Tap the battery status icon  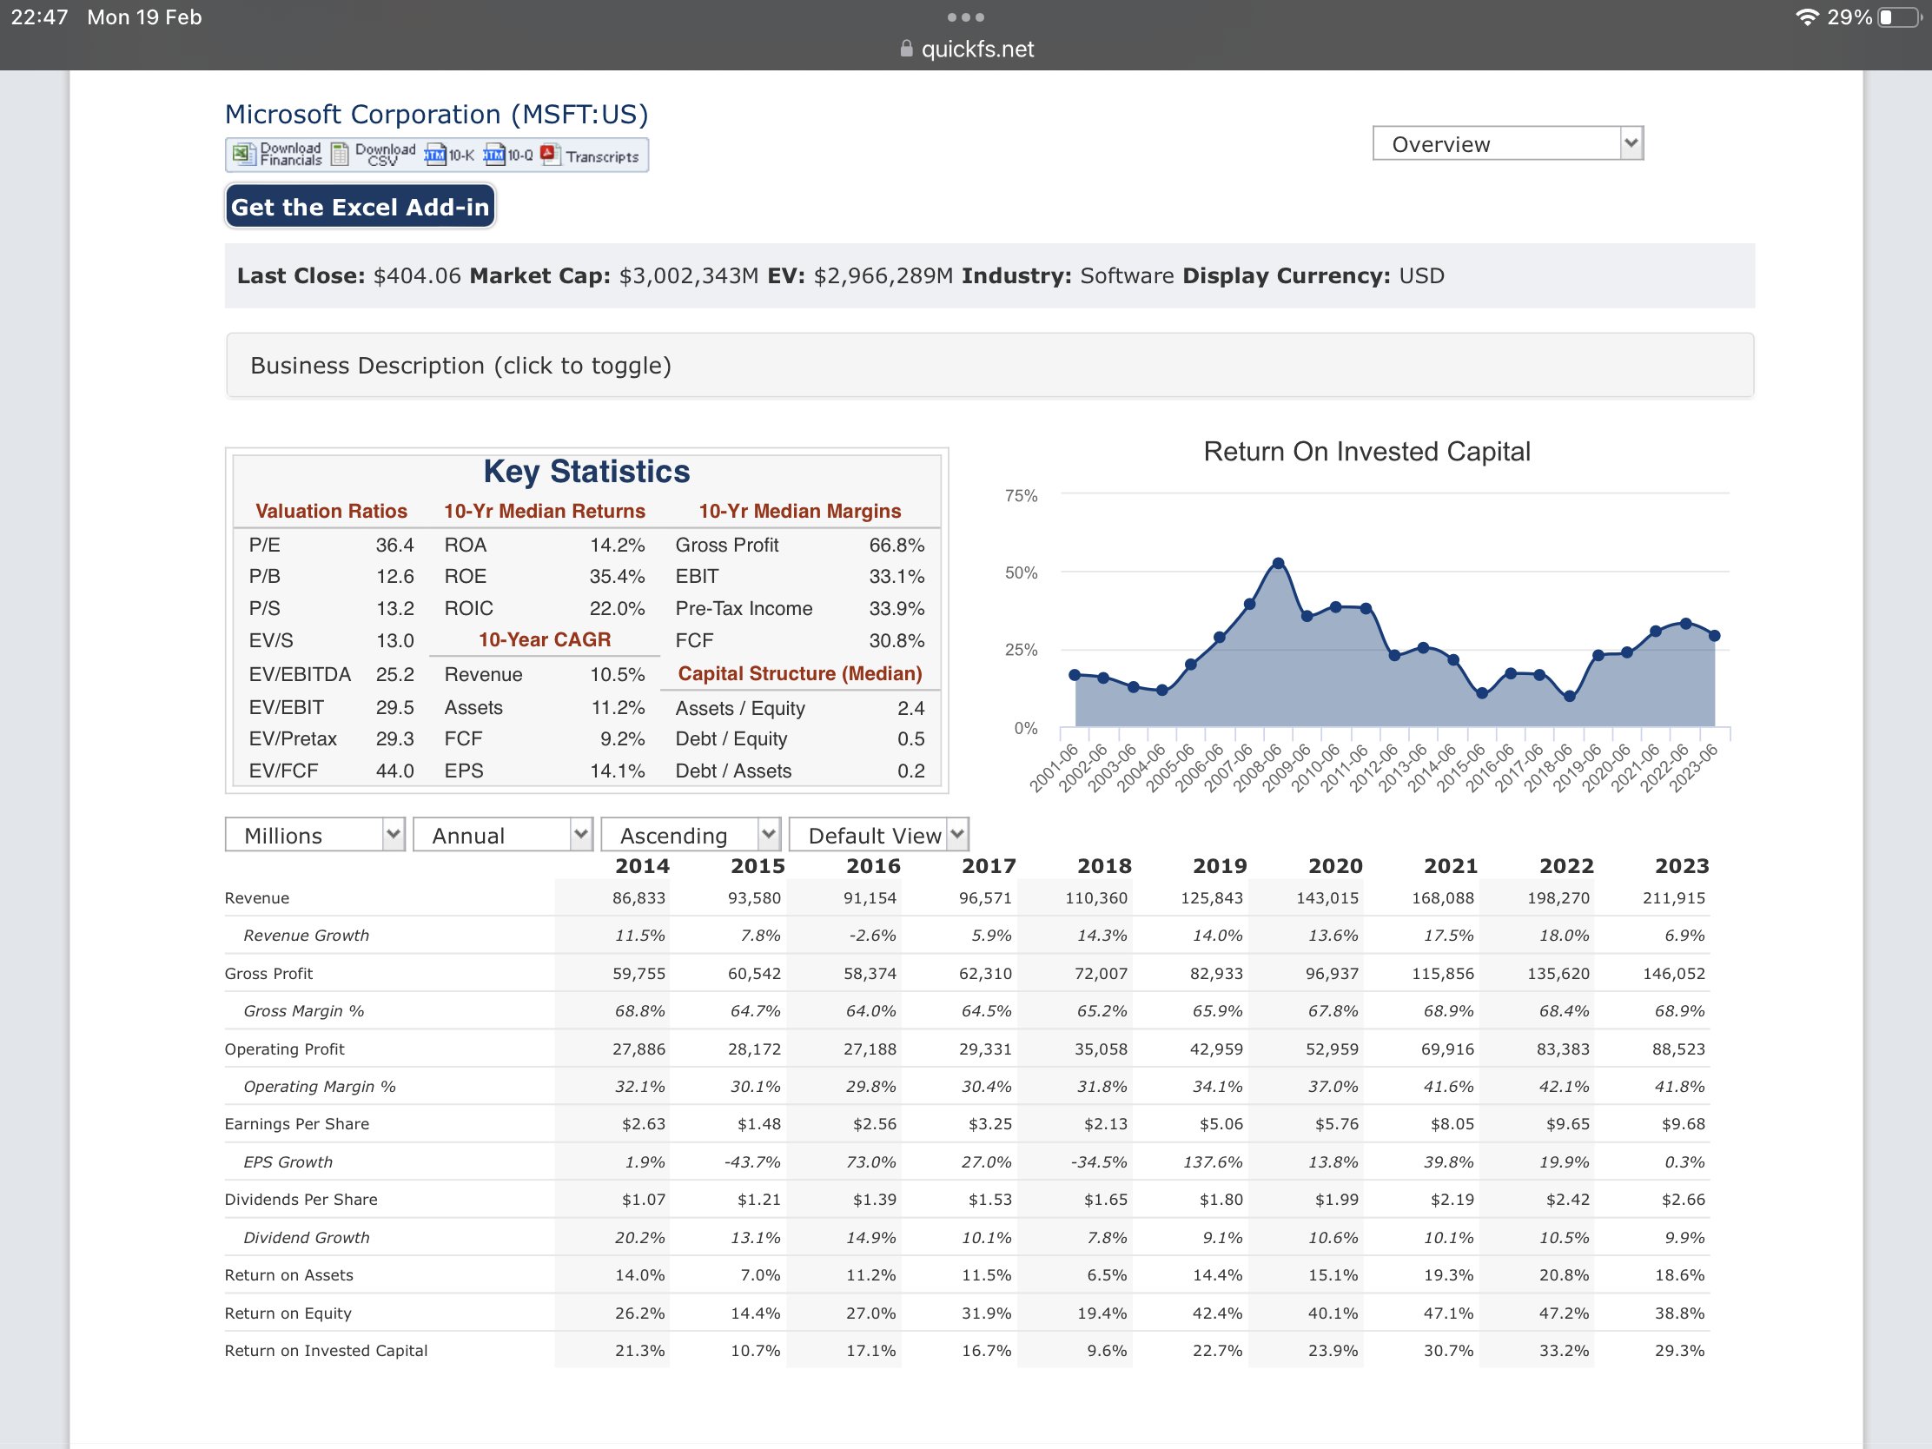(x=1899, y=17)
